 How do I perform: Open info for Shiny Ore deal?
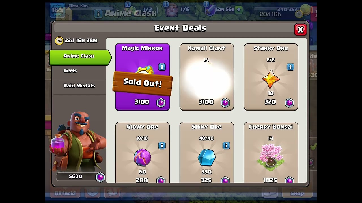[226, 145]
